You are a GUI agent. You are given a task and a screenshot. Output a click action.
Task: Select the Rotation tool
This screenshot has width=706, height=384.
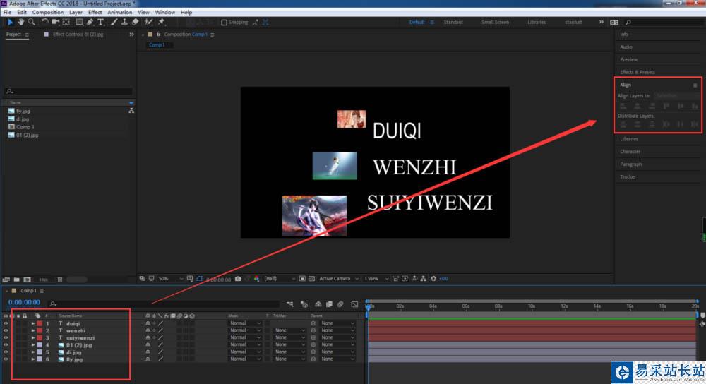(44, 22)
